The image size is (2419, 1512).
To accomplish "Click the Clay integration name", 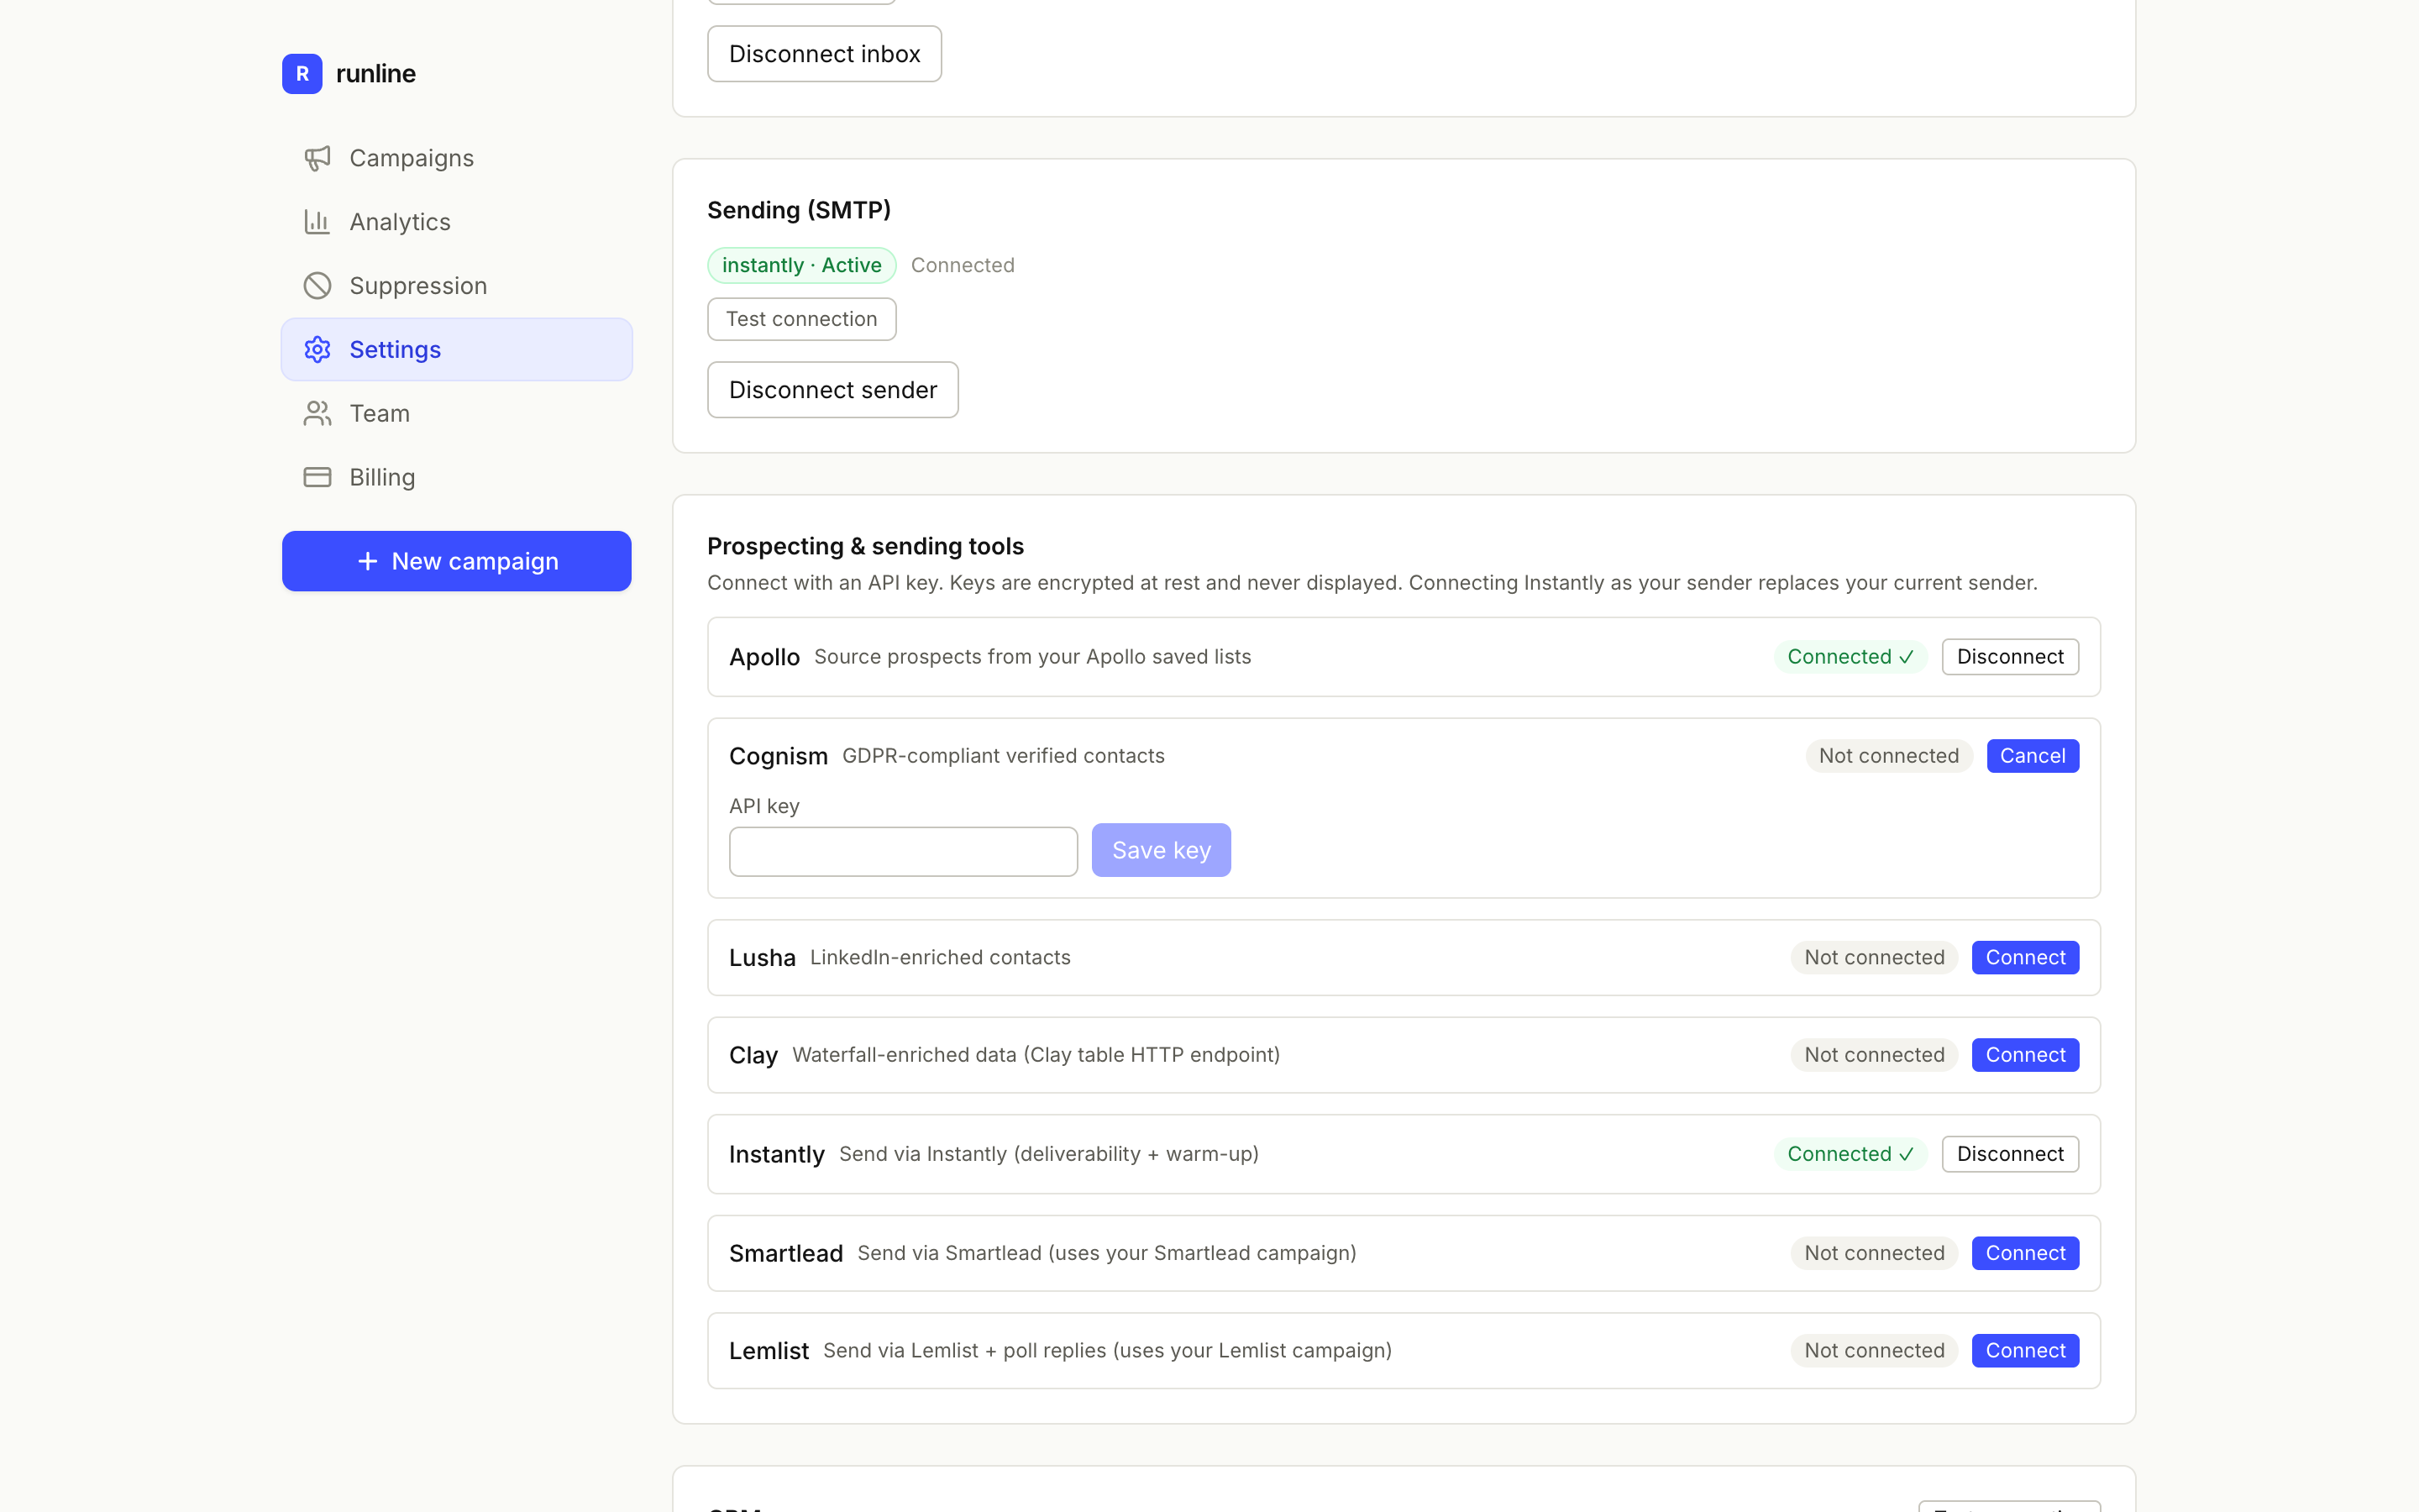I will 753,1055.
